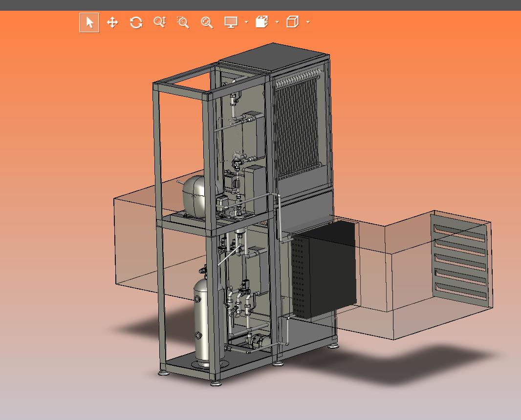Click the section view icon
521x420 pixels.
click(x=262, y=22)
